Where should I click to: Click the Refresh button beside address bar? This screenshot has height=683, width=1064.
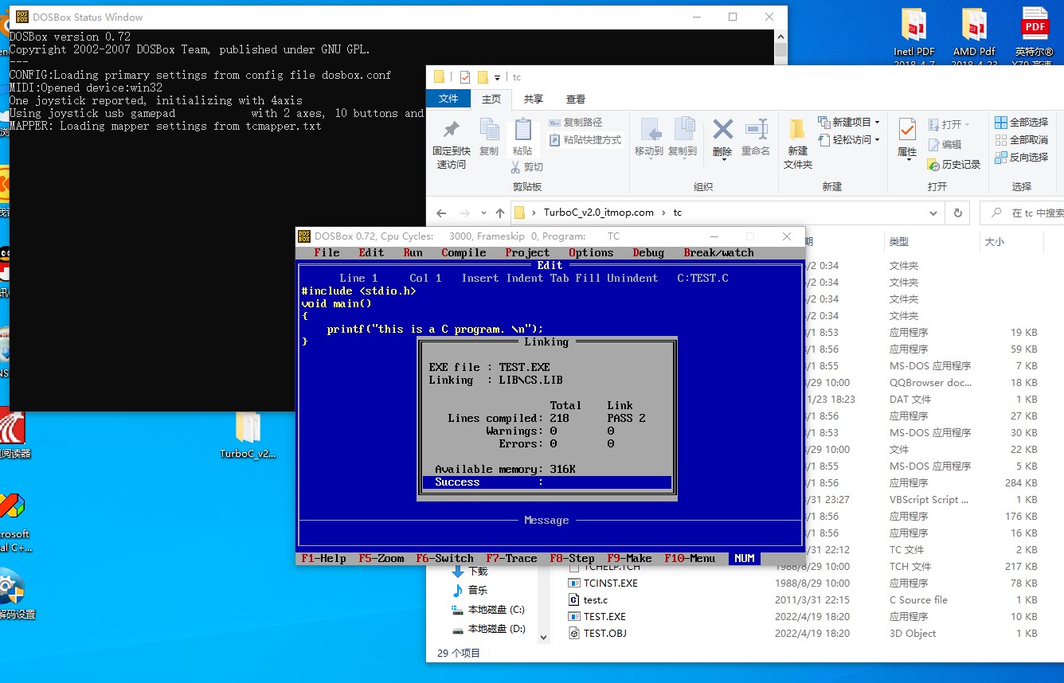coord(958,213)
